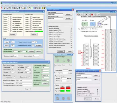Increase К. усиления spinner with up arrow
117x103 pixels.
point(30,67)
